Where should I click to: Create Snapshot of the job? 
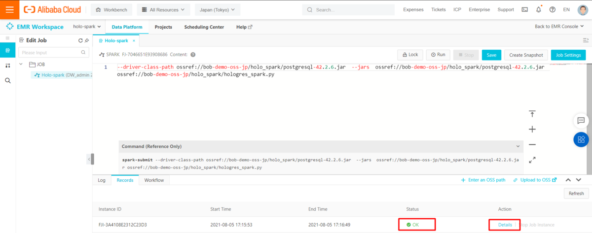(526, 55)
